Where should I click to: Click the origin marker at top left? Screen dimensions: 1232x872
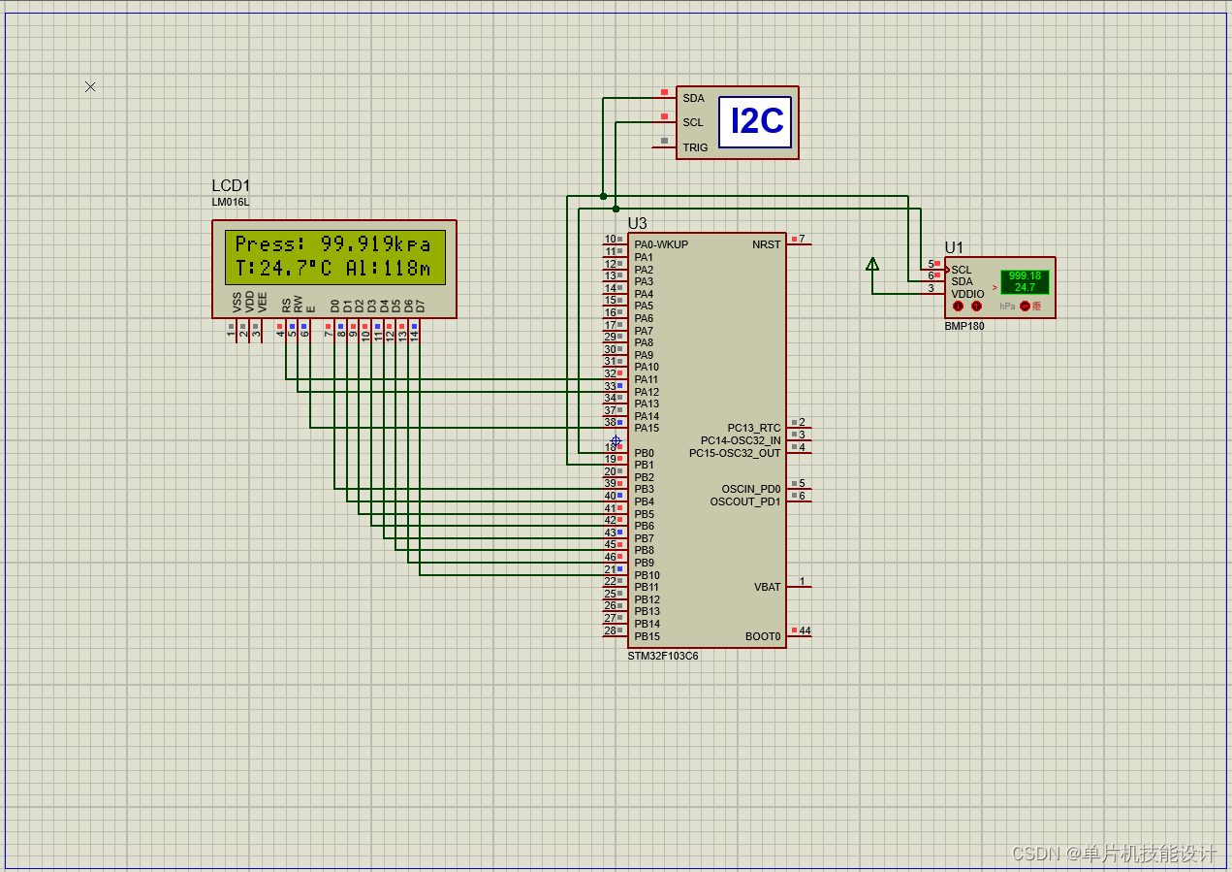89,86
